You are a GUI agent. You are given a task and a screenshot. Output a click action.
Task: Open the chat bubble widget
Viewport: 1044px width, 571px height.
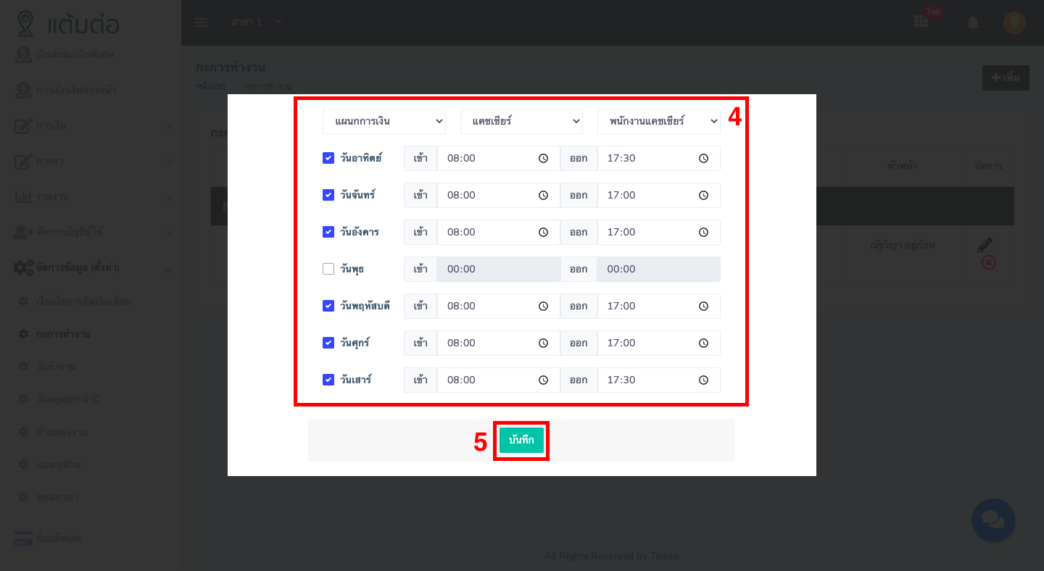tap(993, 520)
